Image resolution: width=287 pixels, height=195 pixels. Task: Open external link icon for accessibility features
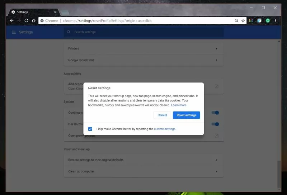pos(217,86)
